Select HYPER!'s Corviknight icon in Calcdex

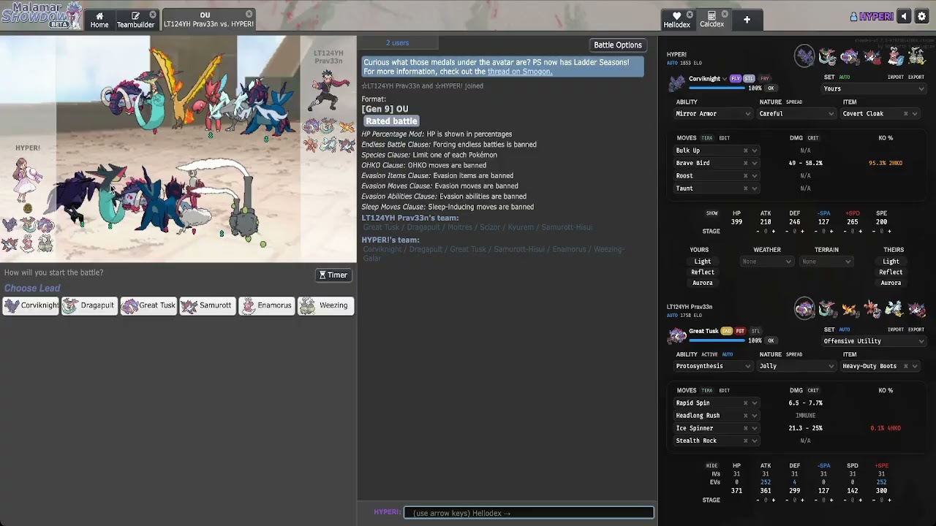[x=805, y=56]
